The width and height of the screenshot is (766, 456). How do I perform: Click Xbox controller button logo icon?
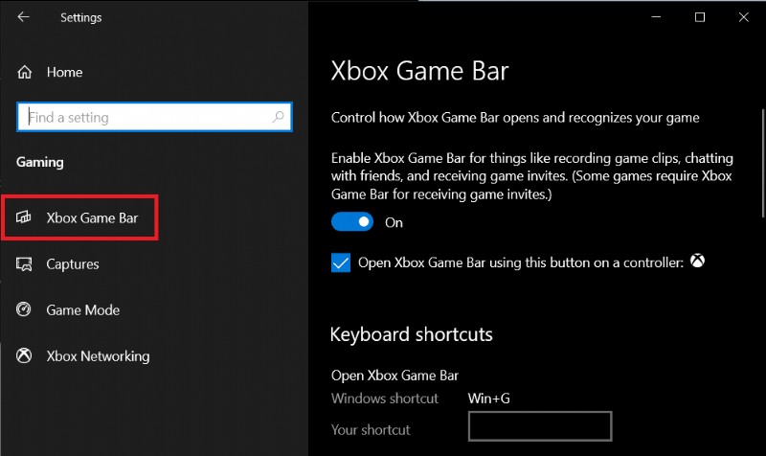pos(698,261)
